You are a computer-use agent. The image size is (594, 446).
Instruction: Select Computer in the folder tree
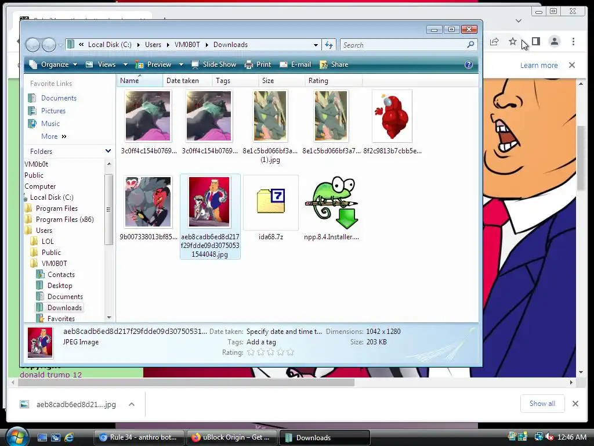pyautogui.click(x=40, y=186)
